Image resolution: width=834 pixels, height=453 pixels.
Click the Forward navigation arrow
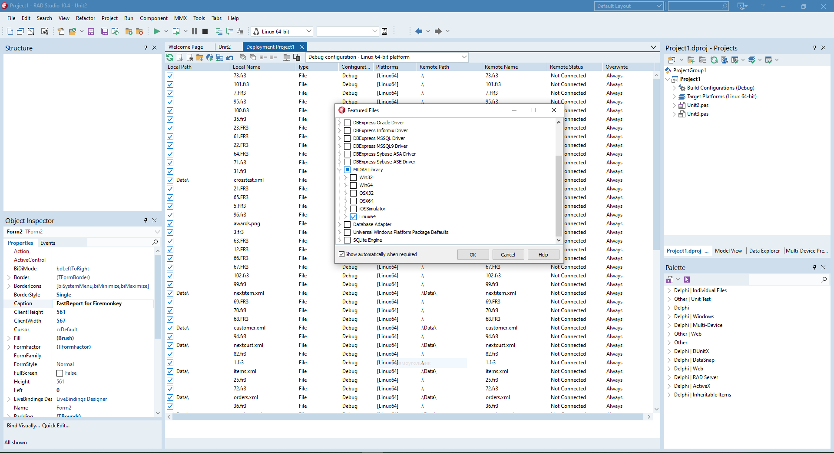tap(438, 31)
